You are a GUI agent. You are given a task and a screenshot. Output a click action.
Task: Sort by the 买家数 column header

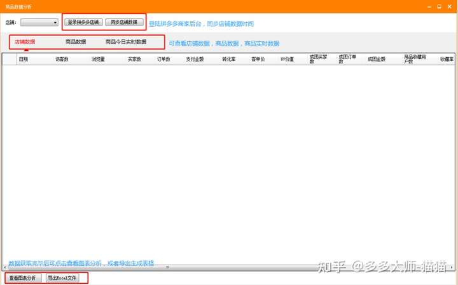click(x=134, y=59)
